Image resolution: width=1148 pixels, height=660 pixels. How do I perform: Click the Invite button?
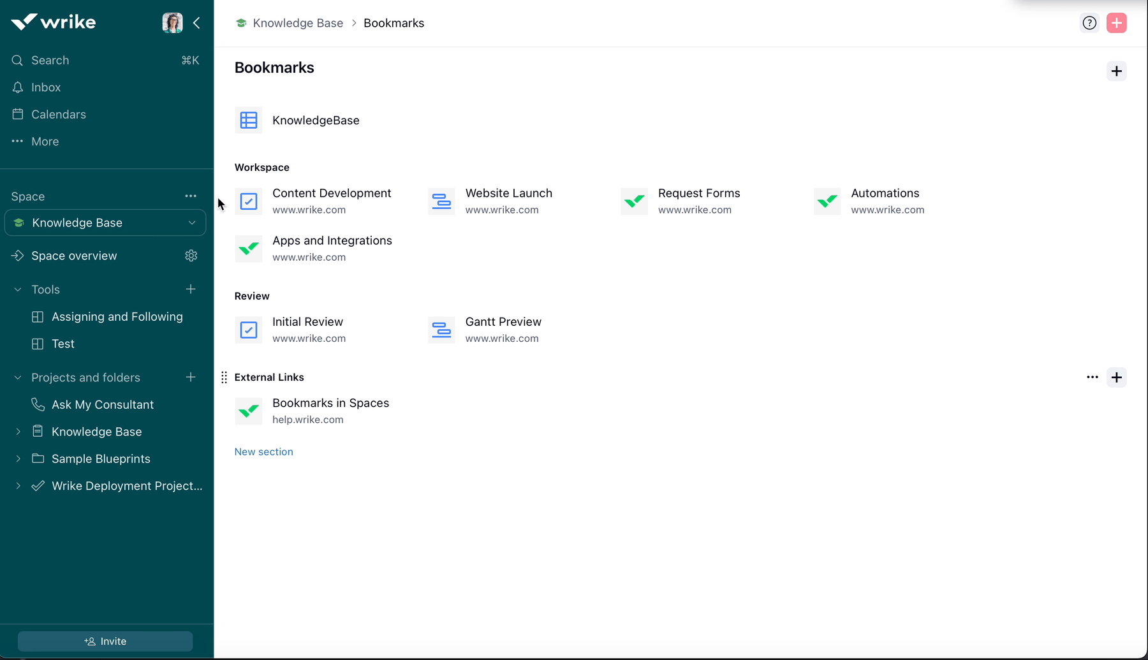tap(105, 641)
